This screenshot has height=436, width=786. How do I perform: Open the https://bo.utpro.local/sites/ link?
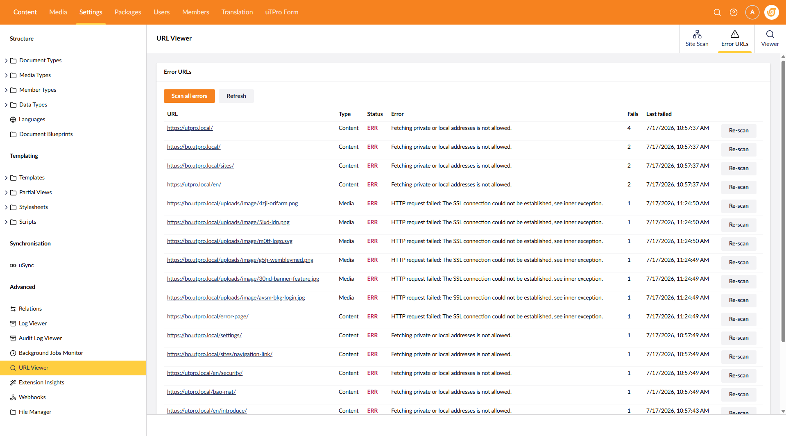[200, 166]
